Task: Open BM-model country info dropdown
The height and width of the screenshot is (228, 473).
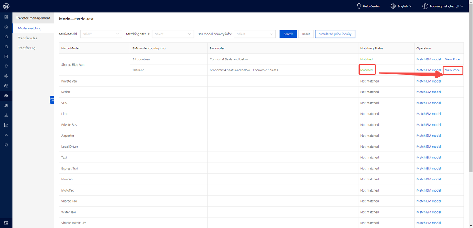Action: click(254, 34)
